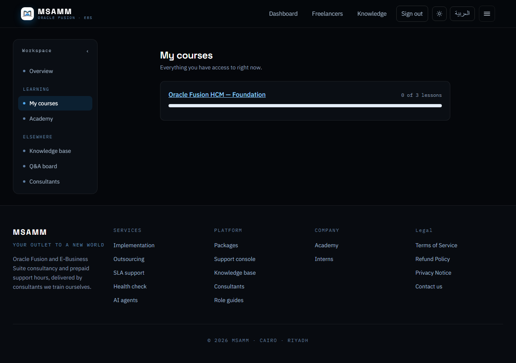Open Knowledge in the top navigation
Viewport: 516px width, 363px height.
point(372,14)
